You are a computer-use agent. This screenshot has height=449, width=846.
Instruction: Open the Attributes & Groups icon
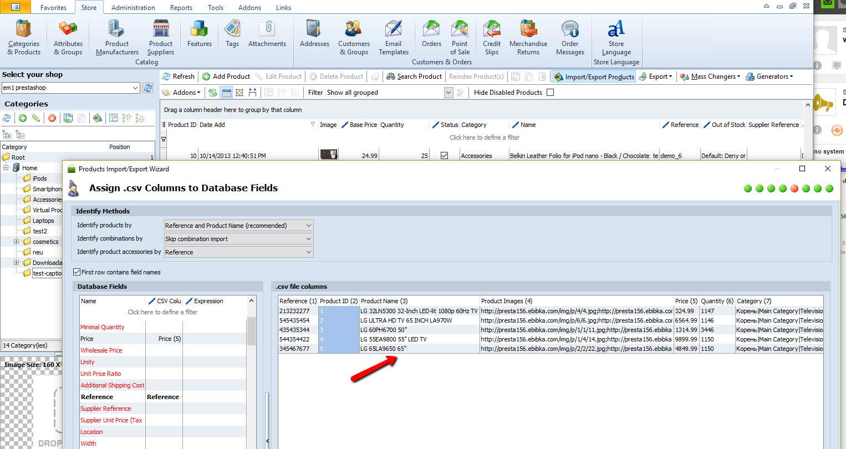(x=68, y=37)
